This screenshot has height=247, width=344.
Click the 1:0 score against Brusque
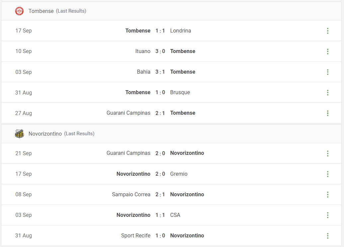160,93
